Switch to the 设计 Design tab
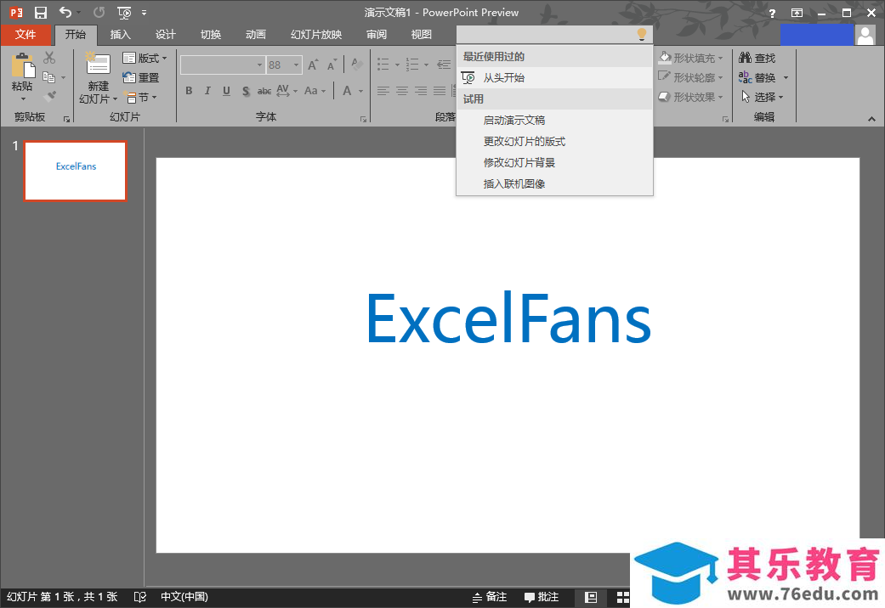Image resolution: width=885 pixels, height=608 pixels. (x=166, y=35)
